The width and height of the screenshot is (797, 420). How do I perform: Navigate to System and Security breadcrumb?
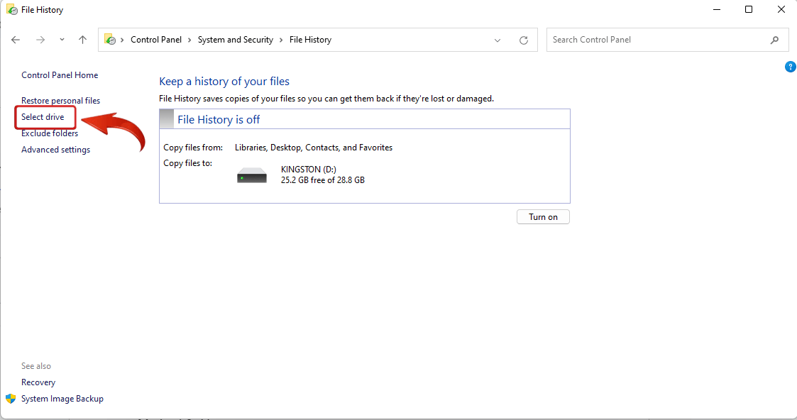pyautogui.click(x=236, y=40)
